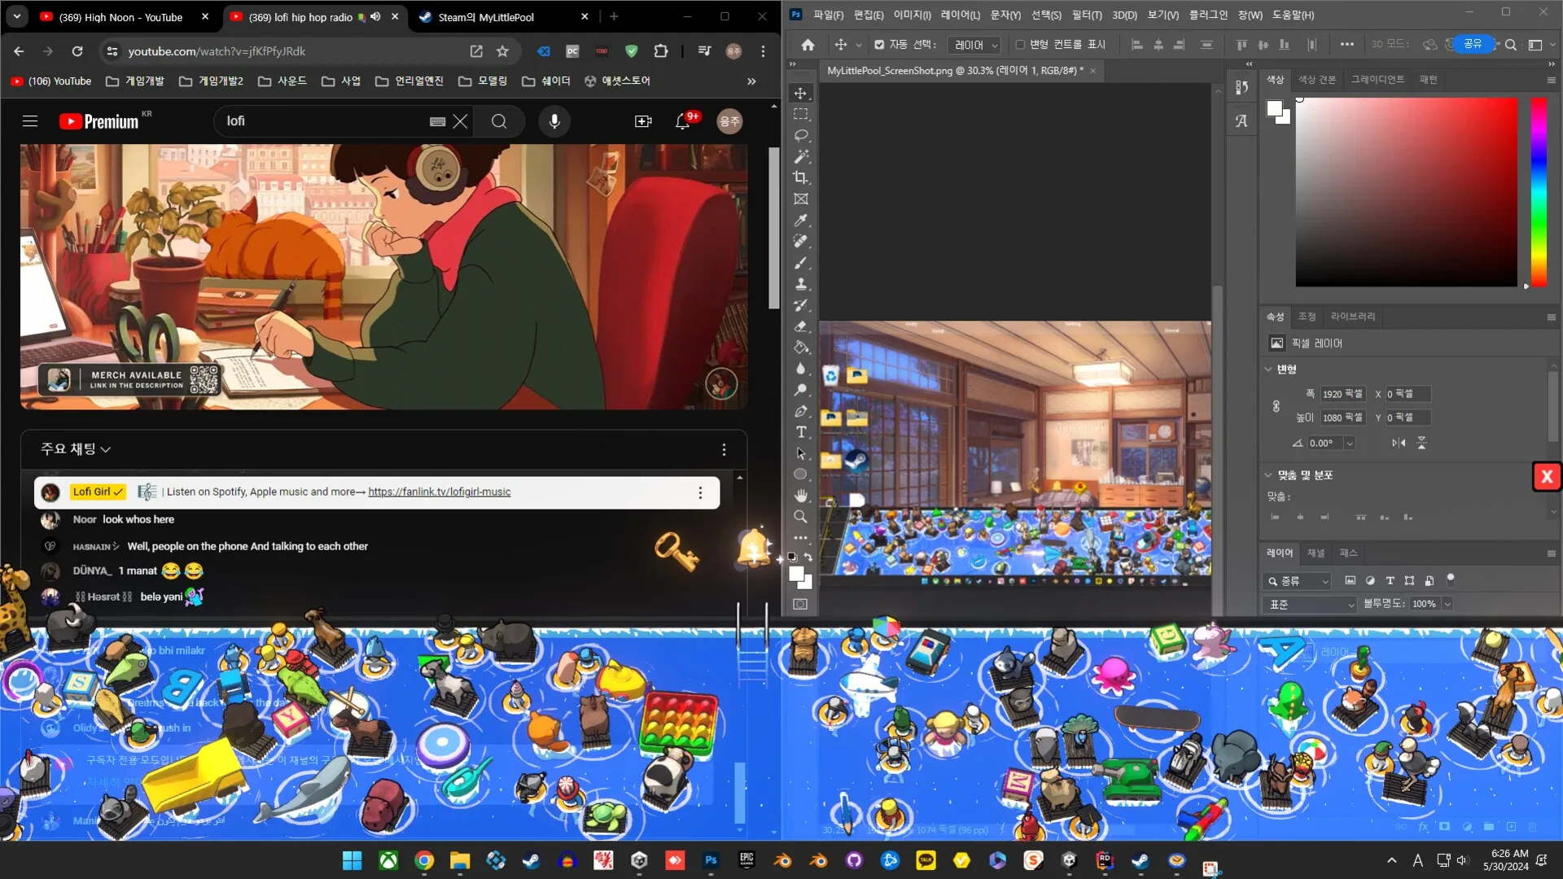
Task: Select the Hand tool
Action: (800, 495)
